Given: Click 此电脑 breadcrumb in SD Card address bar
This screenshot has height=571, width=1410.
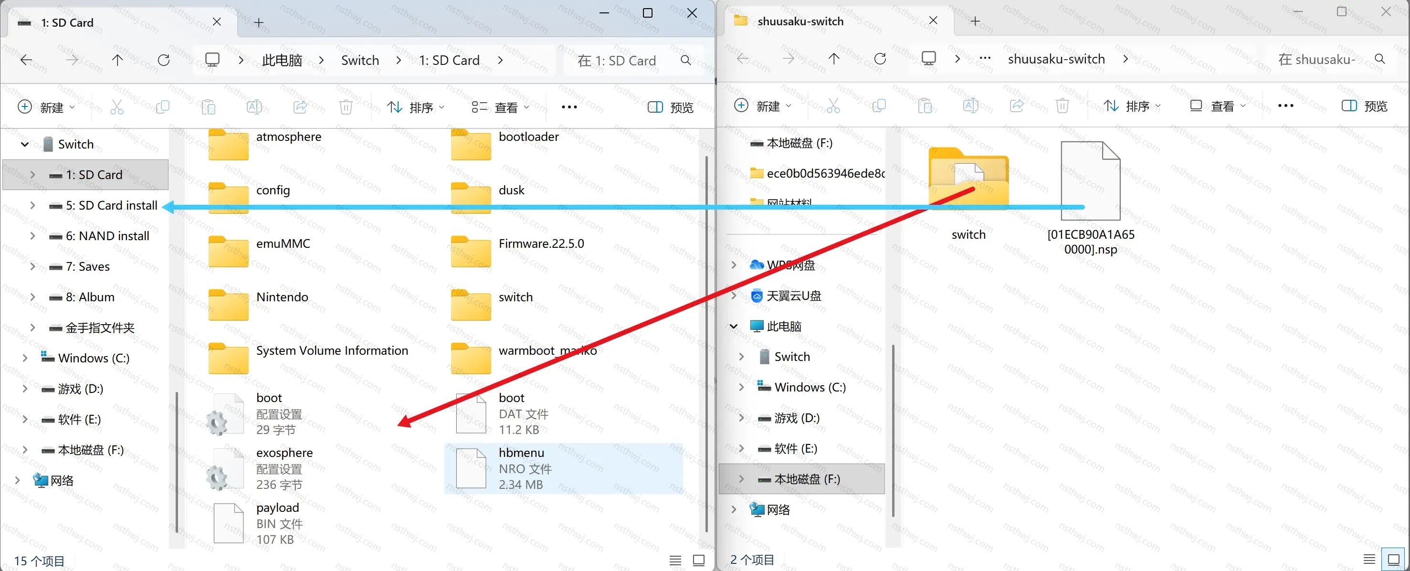Looking at the screenshot, I should 282,60.
